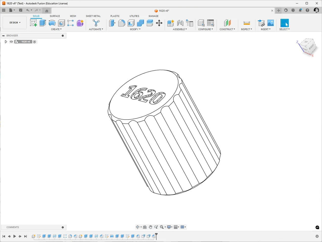Expand the Modify dropdown

135,29
